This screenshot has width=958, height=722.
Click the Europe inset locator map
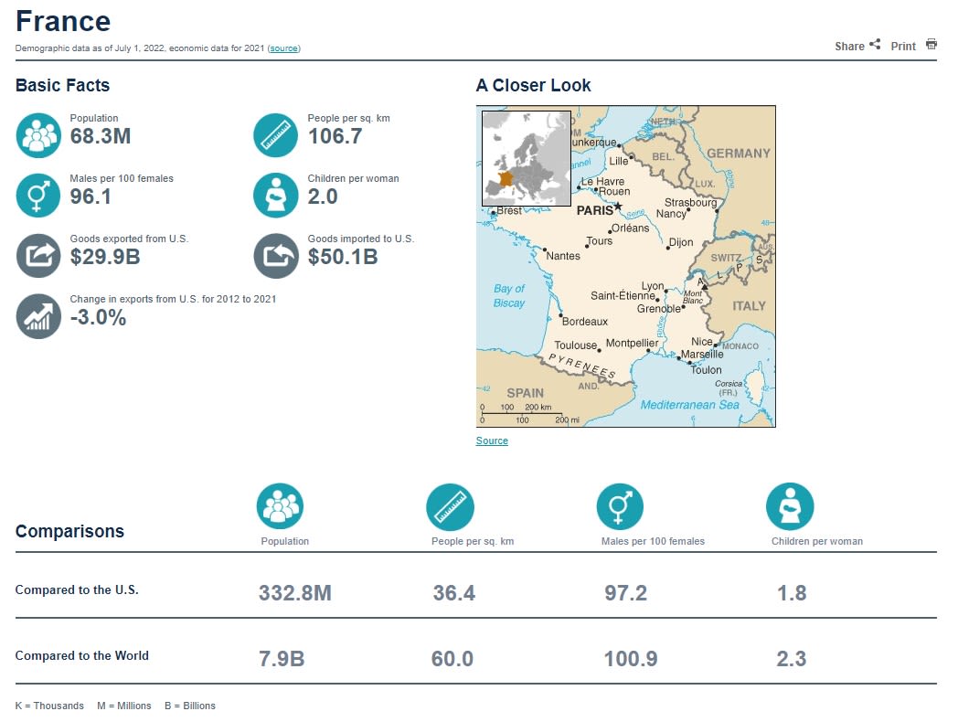pos(526,158)
